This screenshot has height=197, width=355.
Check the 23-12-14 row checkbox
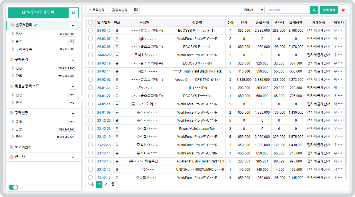[91, 153]
